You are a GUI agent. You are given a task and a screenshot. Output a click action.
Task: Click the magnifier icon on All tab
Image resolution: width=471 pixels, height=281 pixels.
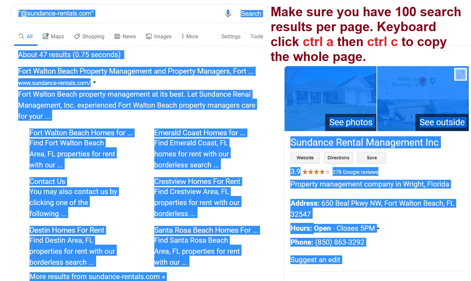[x=21, y=36]
